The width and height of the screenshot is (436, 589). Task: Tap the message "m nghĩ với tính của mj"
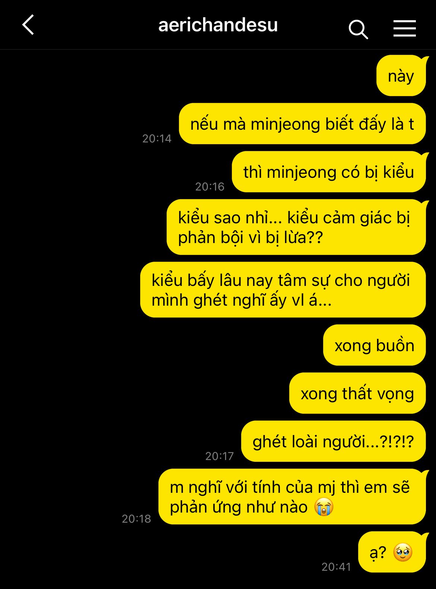(292, 497)
